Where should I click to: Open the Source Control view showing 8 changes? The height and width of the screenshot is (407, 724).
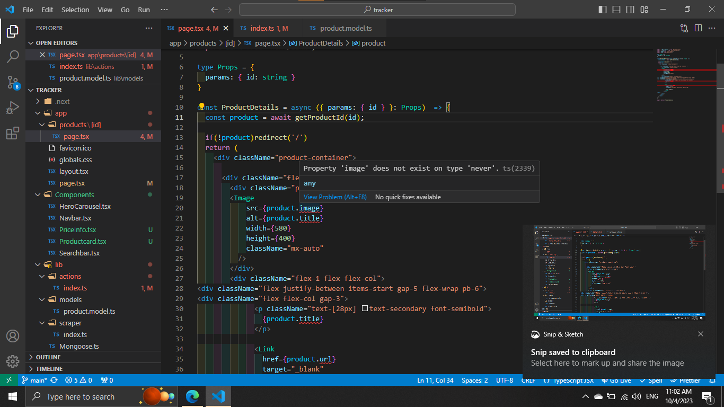point(13,82)
